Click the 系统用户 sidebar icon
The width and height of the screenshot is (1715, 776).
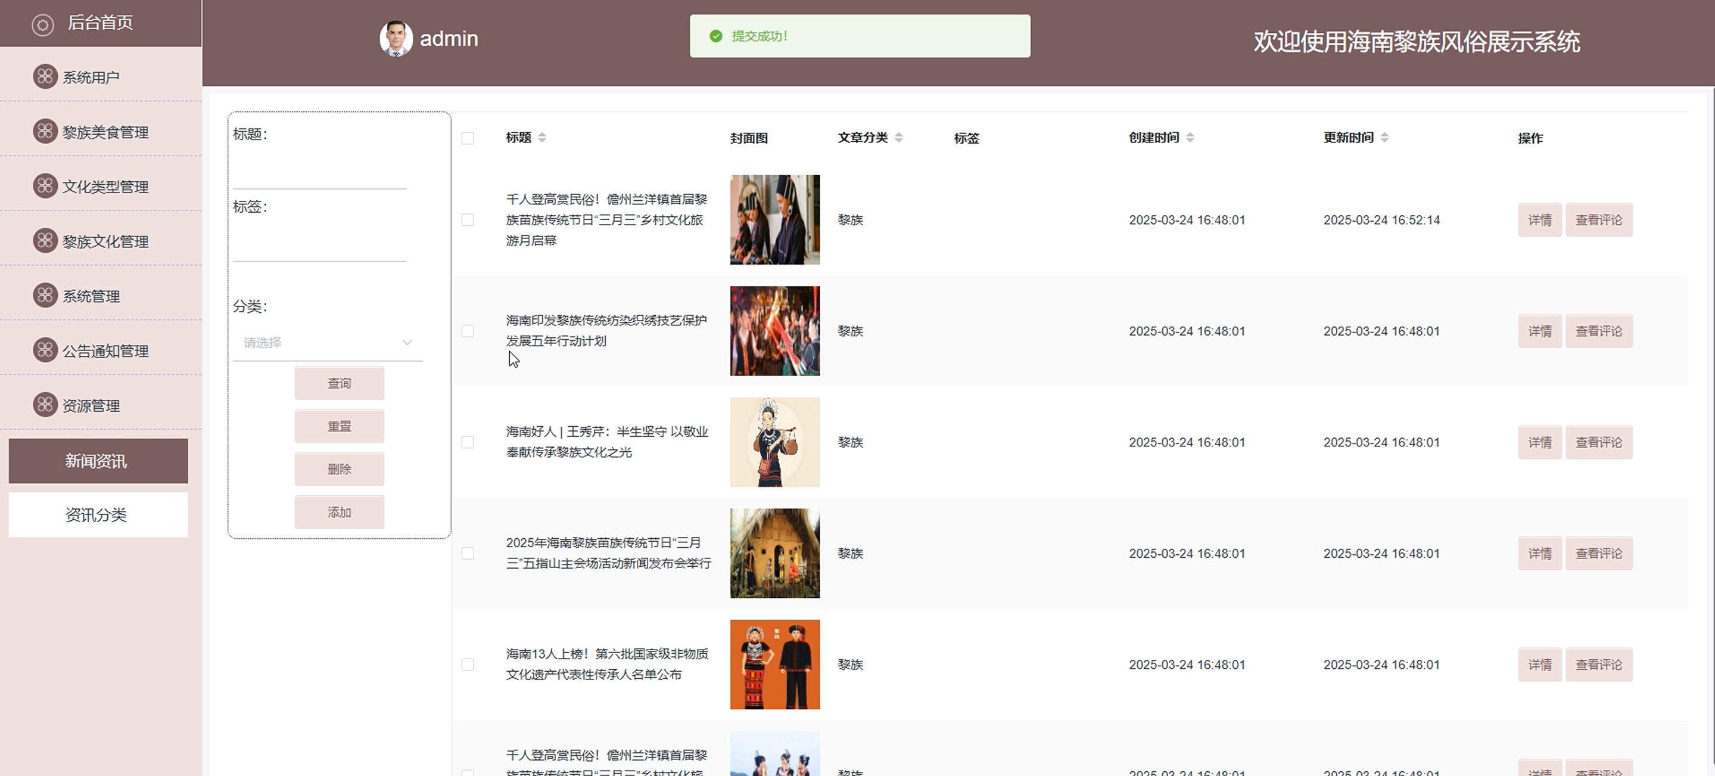(45, 77)
